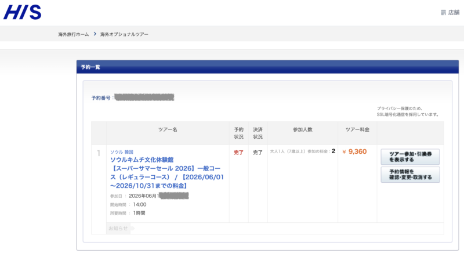The width and height of the screenshot is (464, 253).
Task: Click the 予約状況 column header
Action: pos(239,133)
